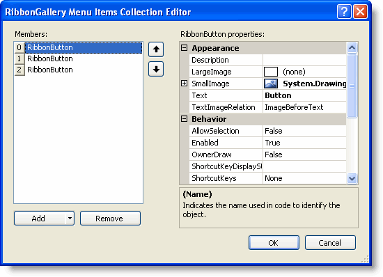Screen dimensions: 383x277
Task: Expand the SmallImage property
Action: click(x=184, y=84)
